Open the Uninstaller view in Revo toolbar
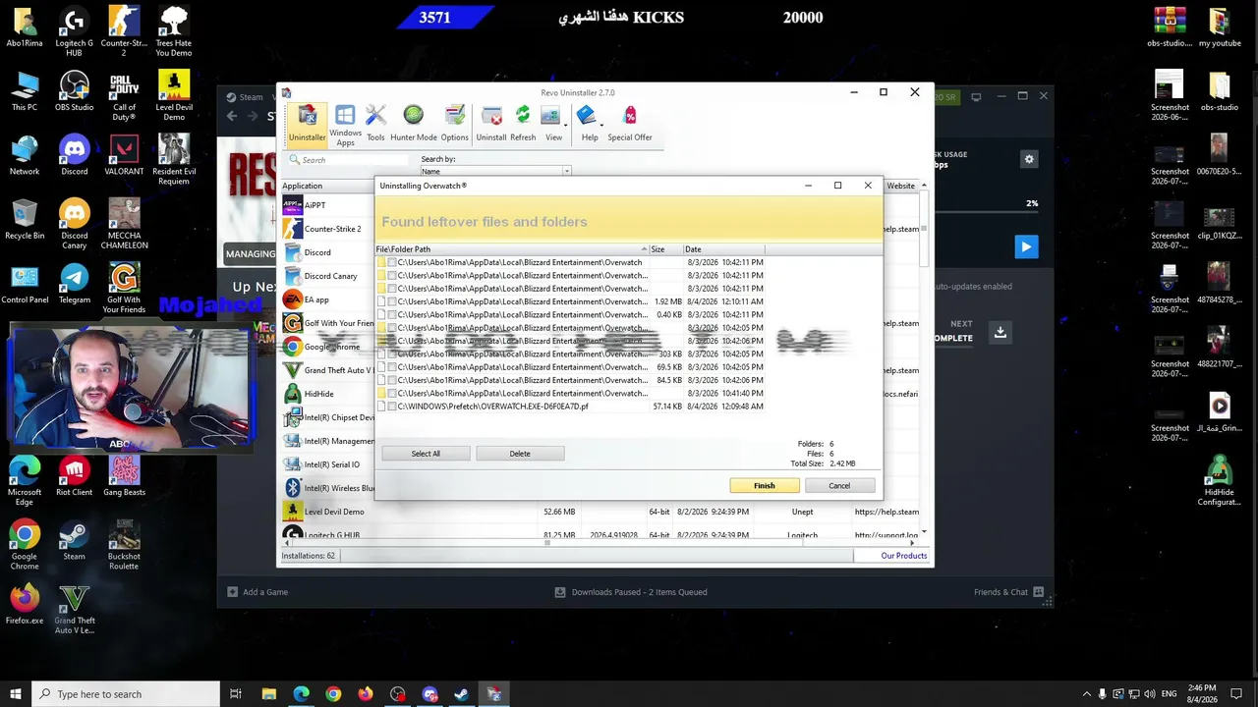 coord(307,124)
